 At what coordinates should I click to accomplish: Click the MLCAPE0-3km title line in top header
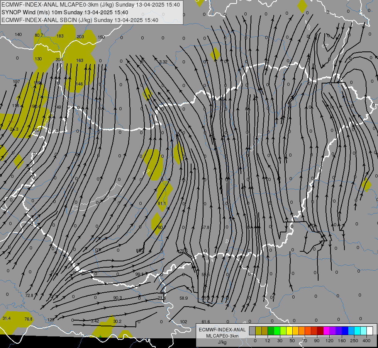91,5
